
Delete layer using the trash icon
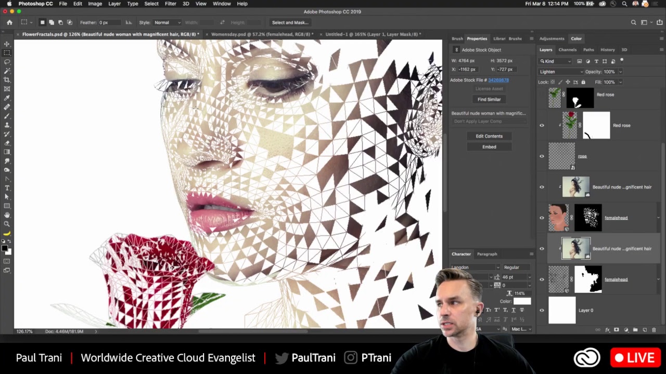(x=654, y=330)
